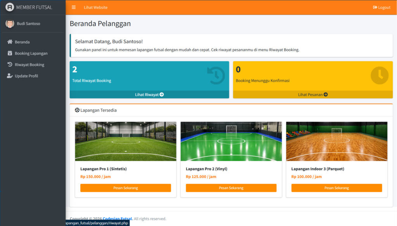Click the large clock icon in the yellow card
This screenshot has height=226, width=397.
[379, 76]
